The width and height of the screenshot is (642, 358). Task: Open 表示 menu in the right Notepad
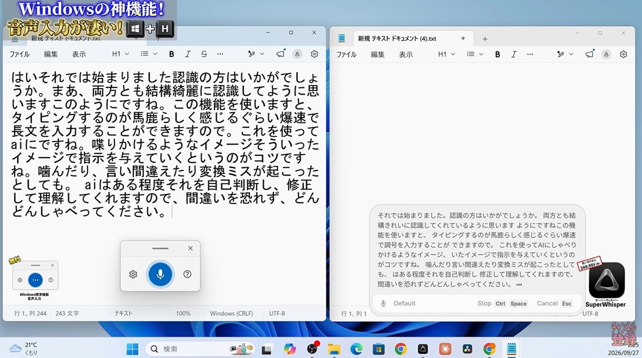406,54
